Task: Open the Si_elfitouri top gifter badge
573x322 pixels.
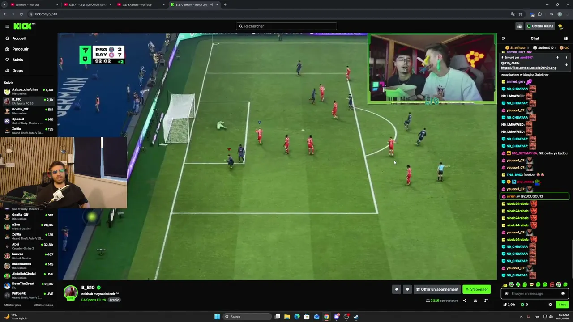Action: pos(517,47)
